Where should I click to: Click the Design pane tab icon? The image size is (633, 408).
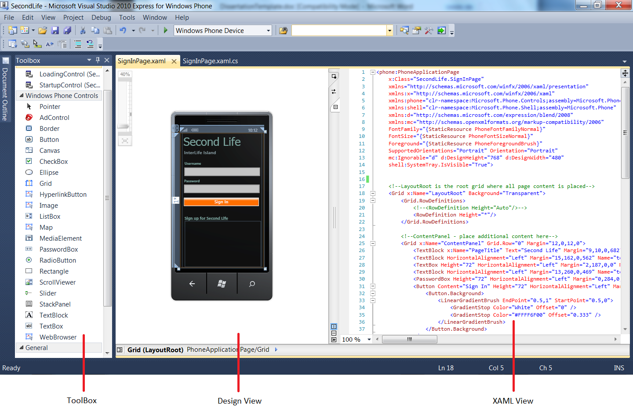tap(334, 77)
